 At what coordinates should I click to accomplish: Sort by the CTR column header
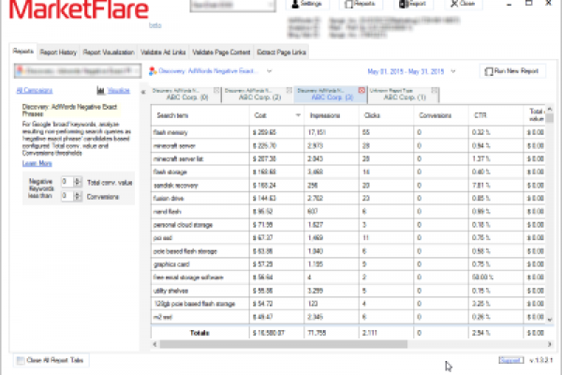coord(495,115)
